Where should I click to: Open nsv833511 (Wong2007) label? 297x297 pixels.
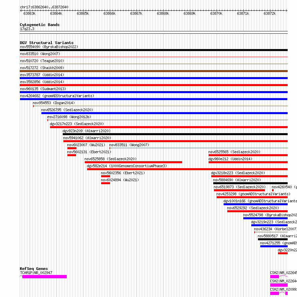[129, 145]
